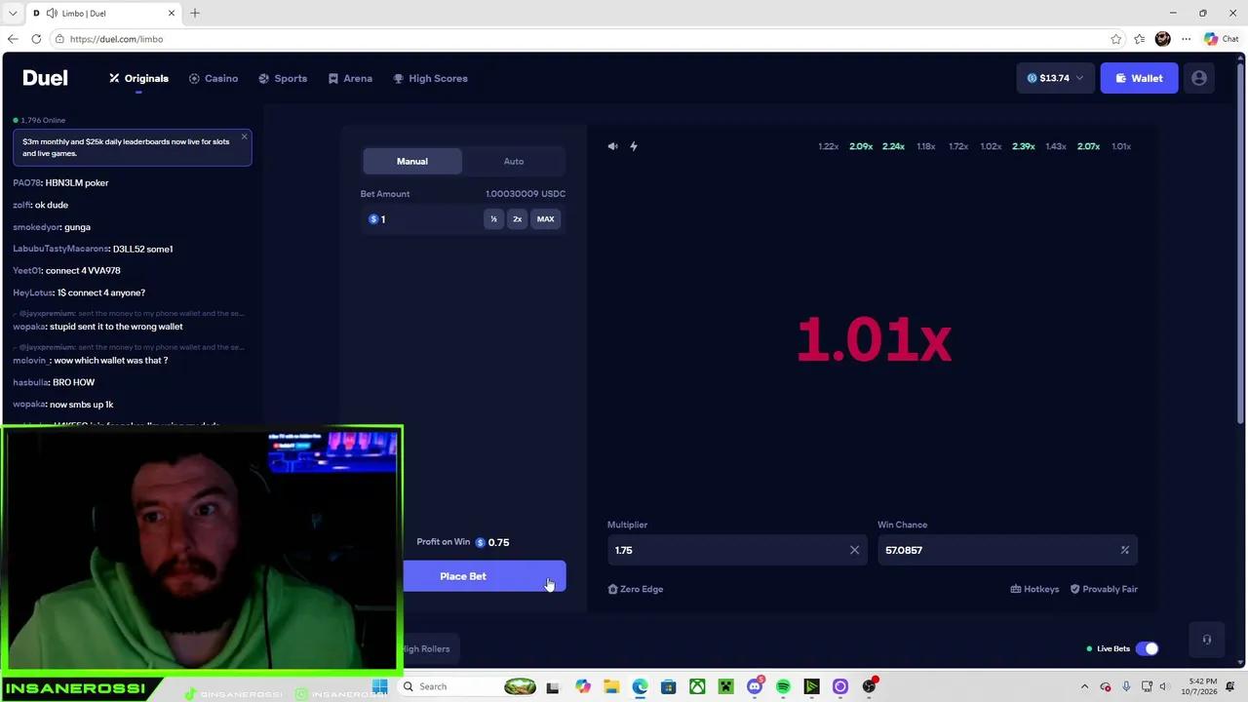
Task: Open the Wallet button
Action: click(x=1139, y=78)
